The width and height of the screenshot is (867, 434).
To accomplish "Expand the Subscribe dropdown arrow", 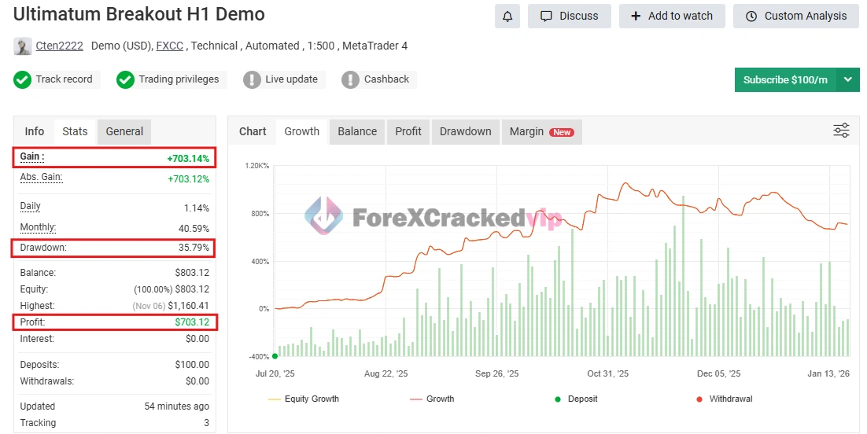I will click(x=847, y=79).
